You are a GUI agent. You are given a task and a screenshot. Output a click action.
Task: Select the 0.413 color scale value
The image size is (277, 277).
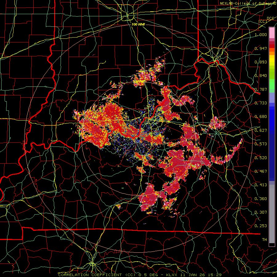[x=261, y=185]
